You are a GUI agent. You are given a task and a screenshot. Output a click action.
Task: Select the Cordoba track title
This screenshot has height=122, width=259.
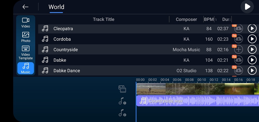[x=62, y=39]
